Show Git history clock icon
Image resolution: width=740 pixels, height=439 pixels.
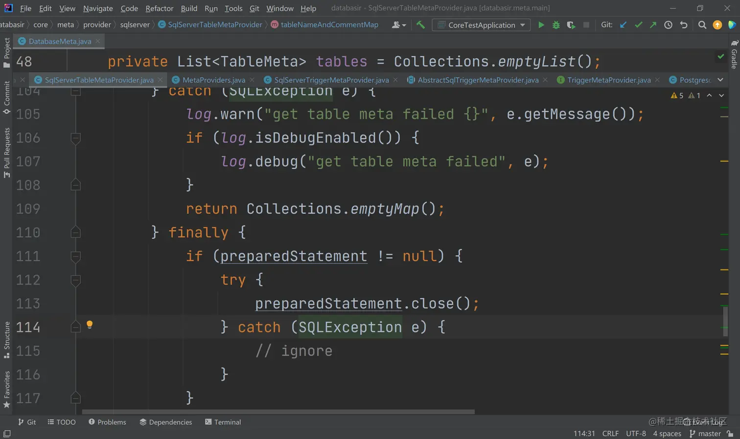pyautogui.click(x=668, y=25)
